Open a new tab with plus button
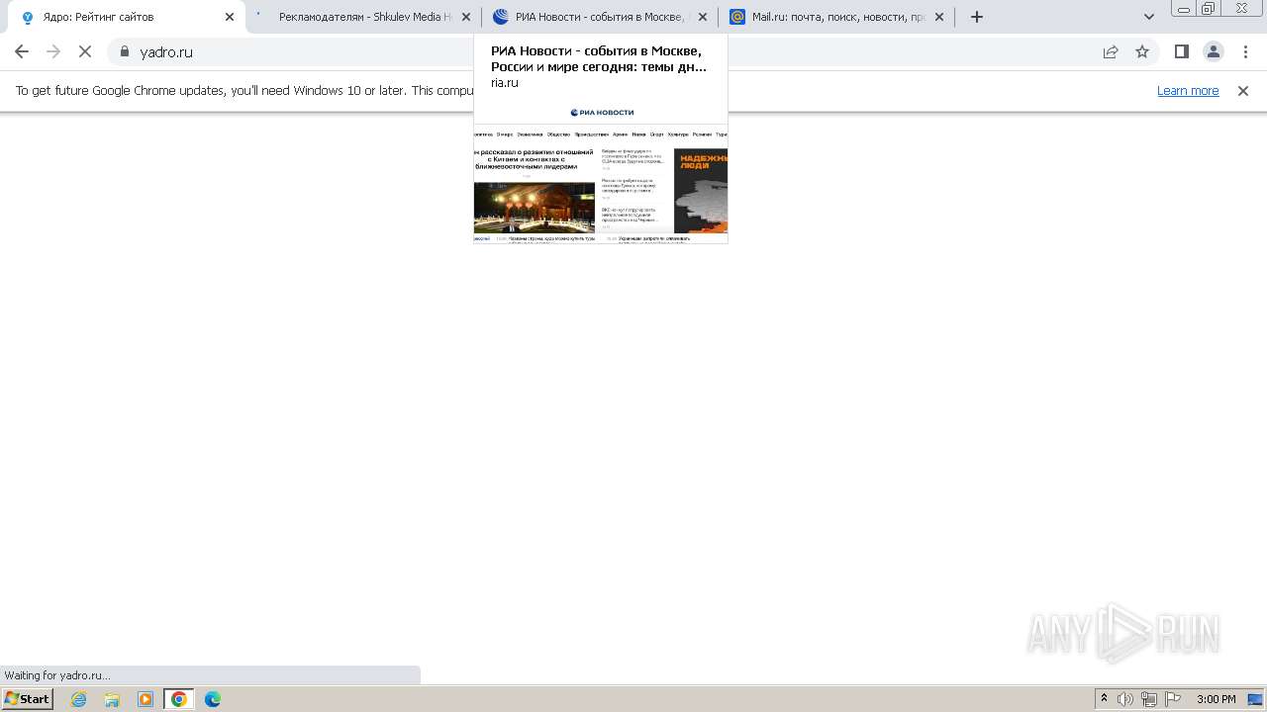Screen dimensions: 1267x712 pos(977,17)
